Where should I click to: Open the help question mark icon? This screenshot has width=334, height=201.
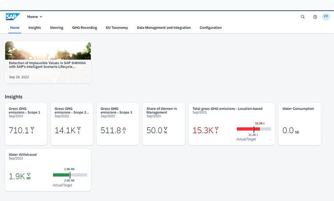[315, 17]
